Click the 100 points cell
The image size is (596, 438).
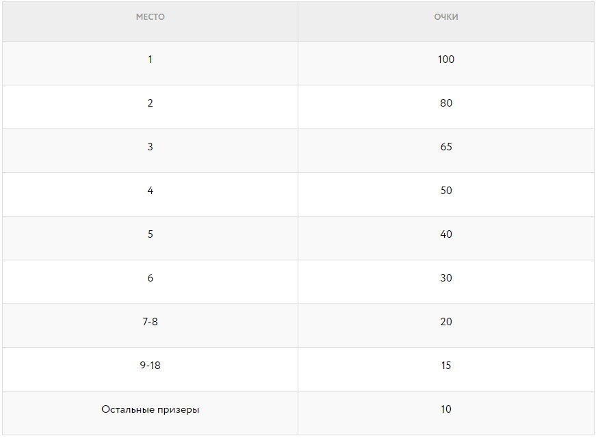tap(446, 59)
